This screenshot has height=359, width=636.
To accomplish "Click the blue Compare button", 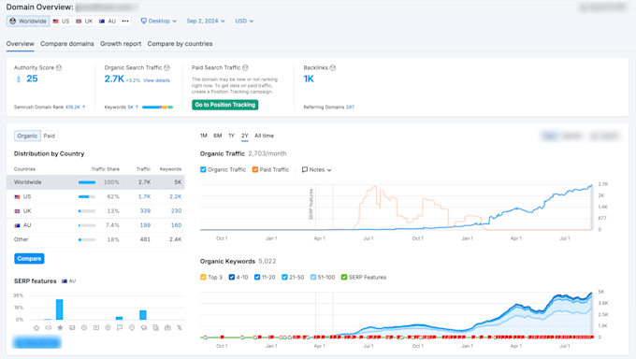I will [x=29, y=258].
